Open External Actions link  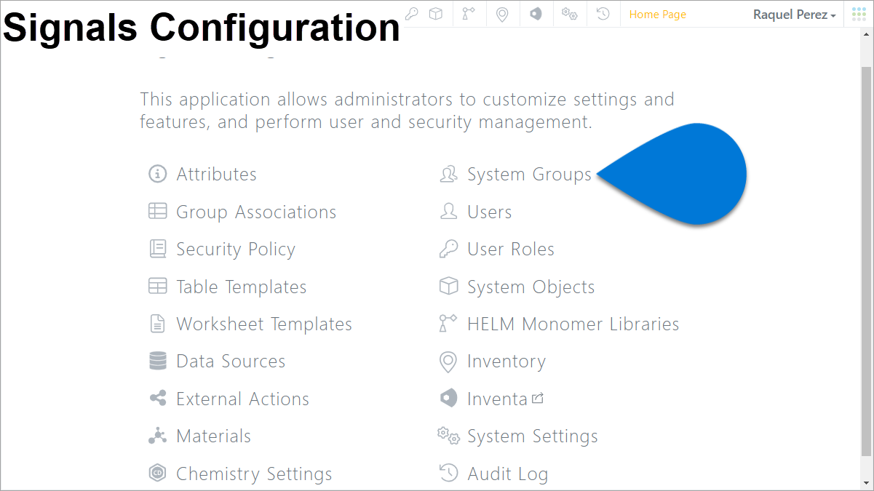coord(242,399)
